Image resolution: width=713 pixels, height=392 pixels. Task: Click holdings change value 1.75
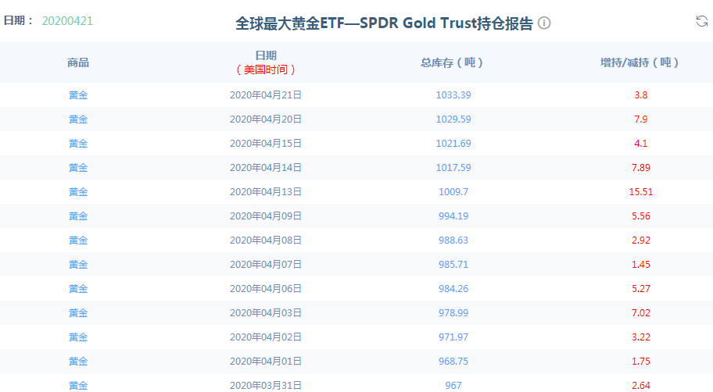(641, 362)
